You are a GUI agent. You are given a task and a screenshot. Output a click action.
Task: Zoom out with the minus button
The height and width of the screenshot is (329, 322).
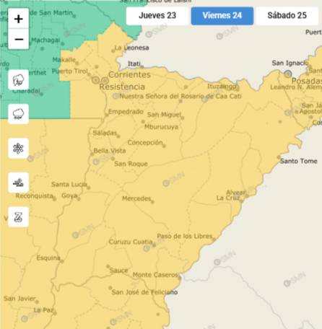[x=19, y=39]
